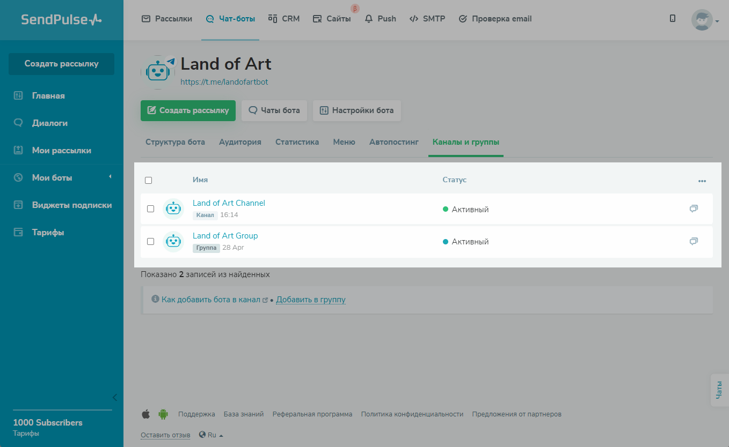Switch to the Автопостинг tab
Screen dimensions: 729x447
point(393,142)
